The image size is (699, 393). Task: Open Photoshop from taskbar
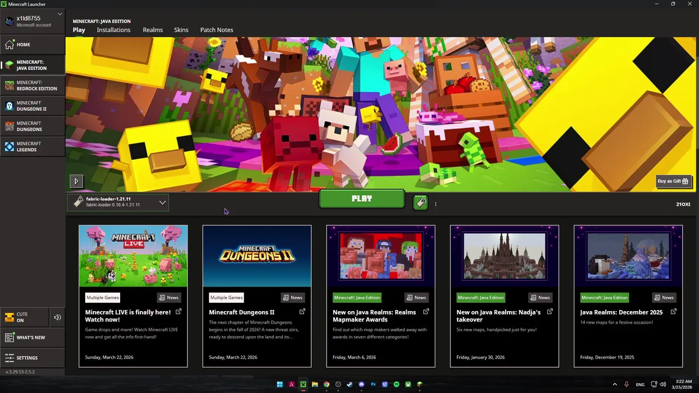pos(374,384)
